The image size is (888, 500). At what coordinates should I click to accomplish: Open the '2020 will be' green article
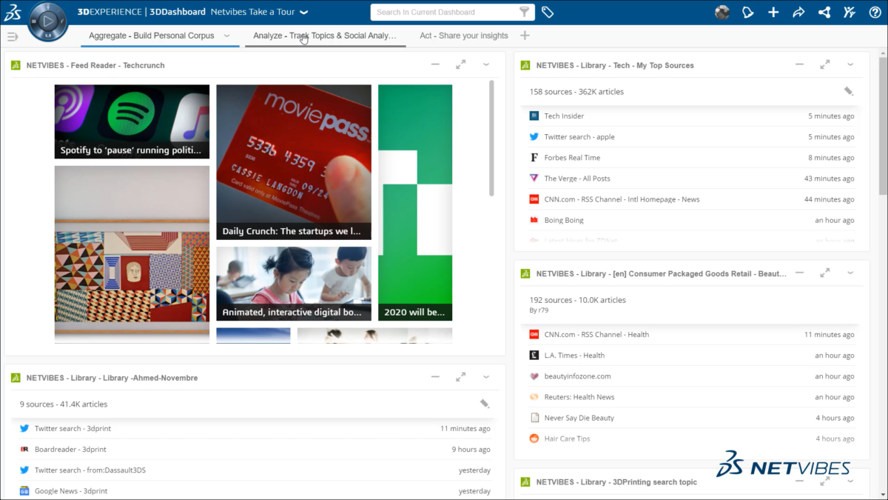[x=415, y=202]
